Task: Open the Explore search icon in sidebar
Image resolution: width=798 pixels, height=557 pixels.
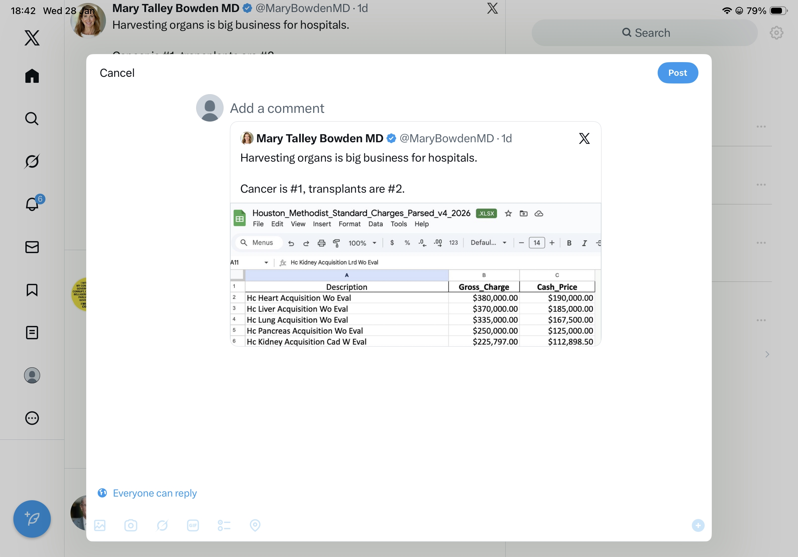Action: coord(32,119)
